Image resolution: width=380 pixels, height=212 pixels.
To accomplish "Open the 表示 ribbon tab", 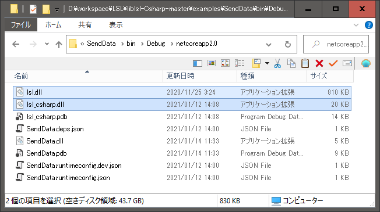I will tap(116, 24).
